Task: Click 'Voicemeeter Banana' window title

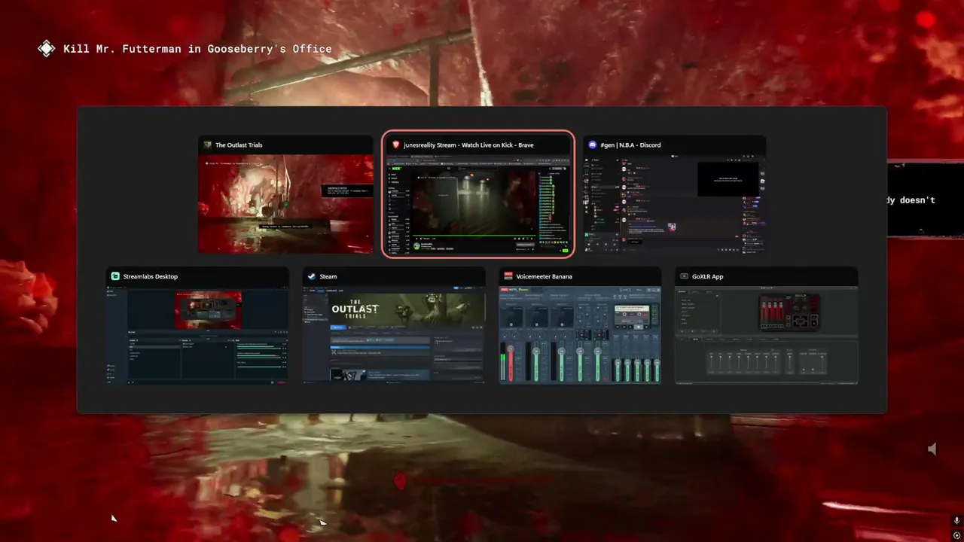Action: point(545,276)
